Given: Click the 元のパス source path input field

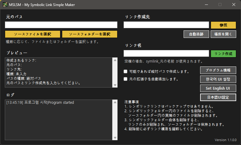Looking at the screenshot, I should coord(61,25).
